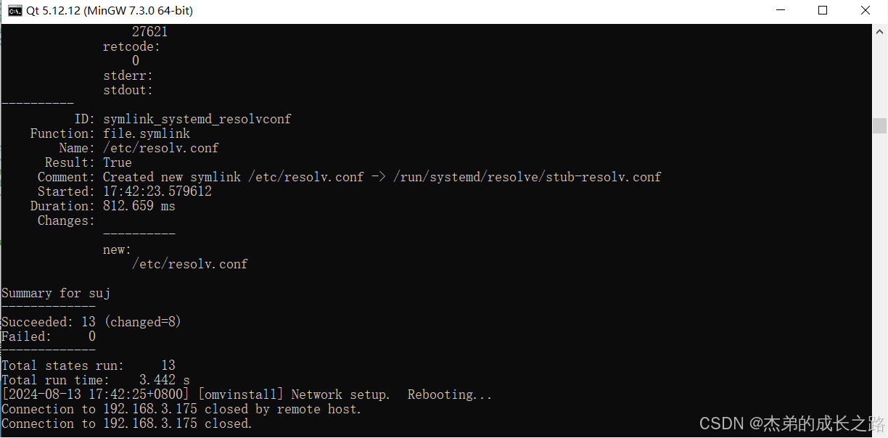Click the Duration 812.659 ms value
The image size is (888, 438).
(x=139, y=206)
